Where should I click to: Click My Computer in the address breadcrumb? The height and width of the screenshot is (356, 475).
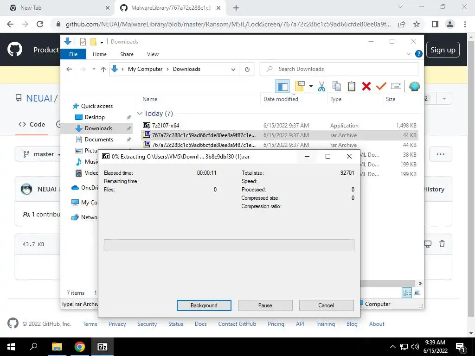point(145,69)
